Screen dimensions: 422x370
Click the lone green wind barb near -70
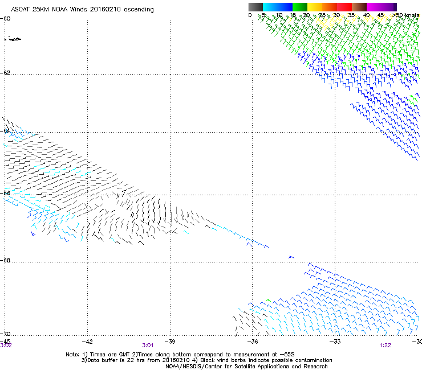pos(269,300)
